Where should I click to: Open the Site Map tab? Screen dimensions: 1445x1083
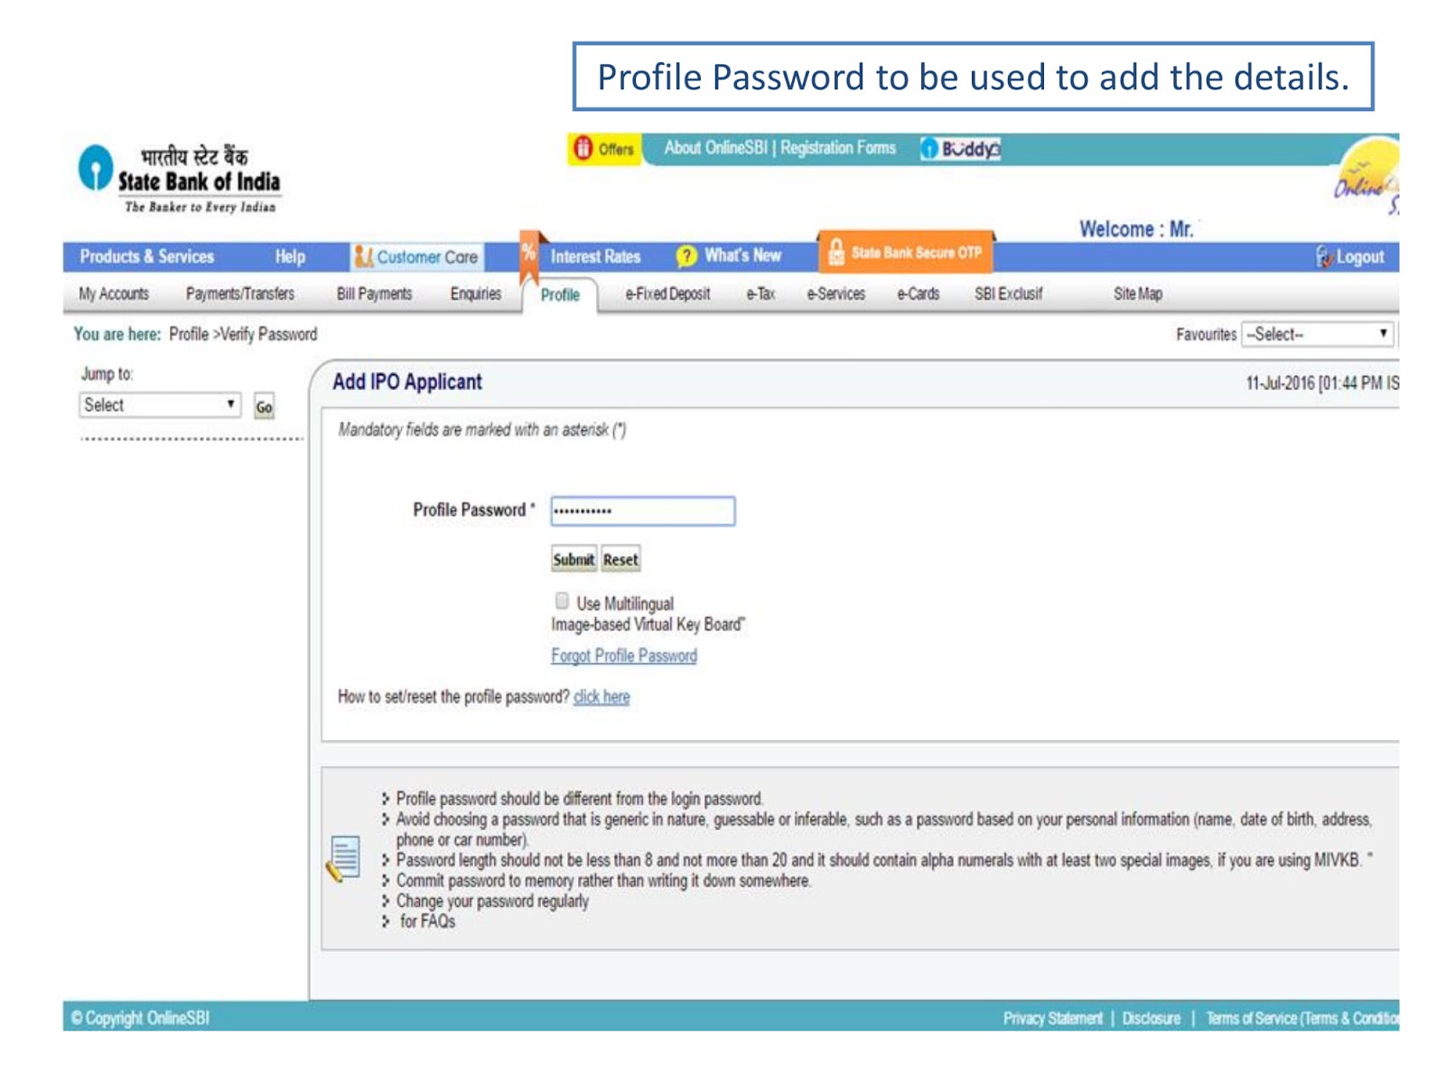tap(1138, 294)
